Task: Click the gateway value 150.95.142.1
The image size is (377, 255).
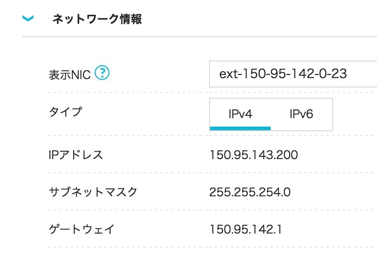Action: click(246, 229)
